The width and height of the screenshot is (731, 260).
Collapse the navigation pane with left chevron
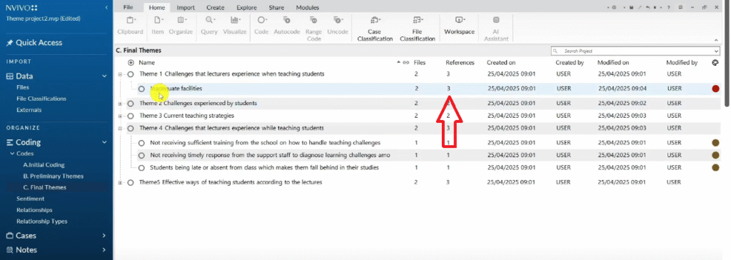click(106, 7)
